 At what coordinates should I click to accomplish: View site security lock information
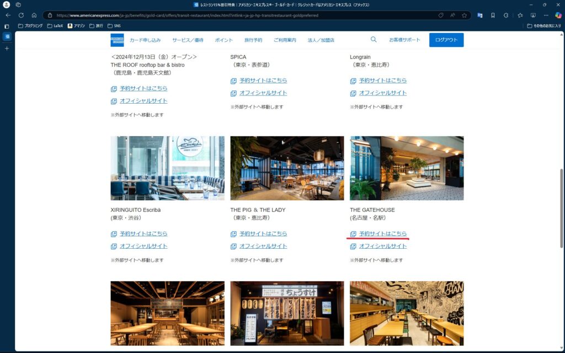[50, 15]
